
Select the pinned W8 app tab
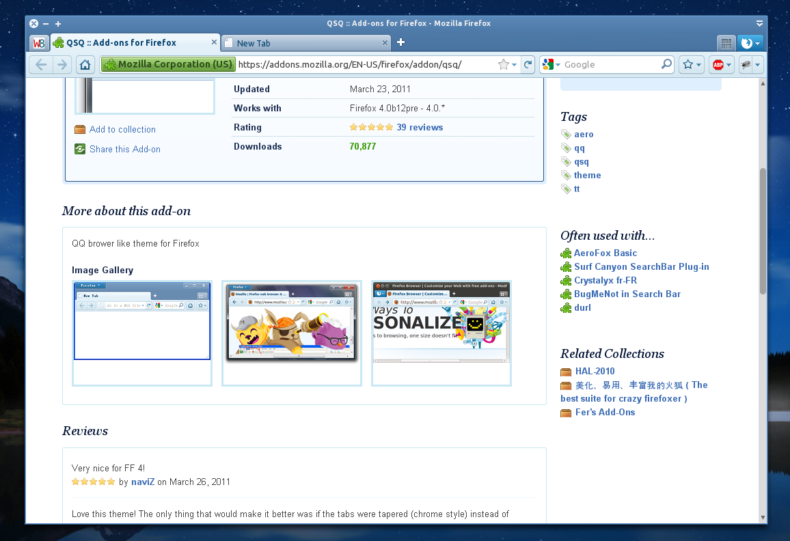[39, 43]
